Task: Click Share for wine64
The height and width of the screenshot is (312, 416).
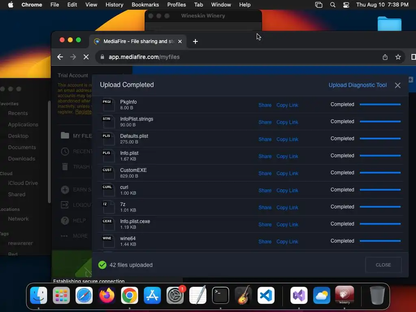Action: coord(265,242)
